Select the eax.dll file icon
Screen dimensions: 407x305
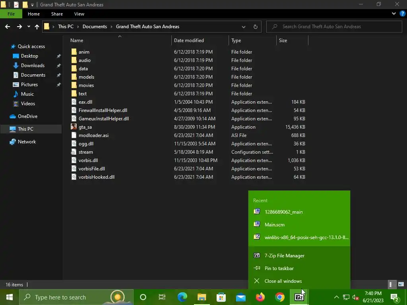[74, 102]
